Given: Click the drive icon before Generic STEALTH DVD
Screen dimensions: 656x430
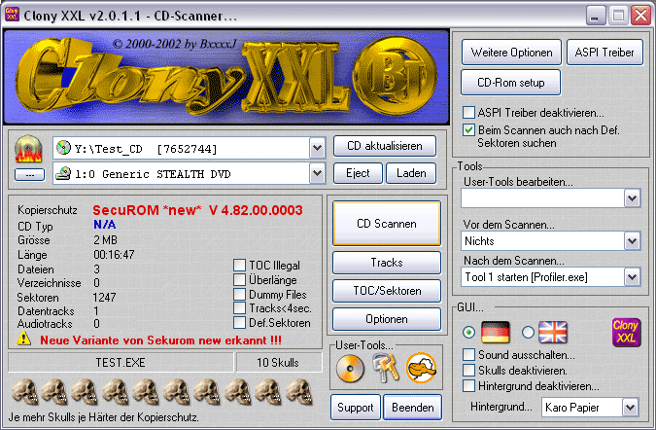Looking at the screenshot, I should 63,173.
